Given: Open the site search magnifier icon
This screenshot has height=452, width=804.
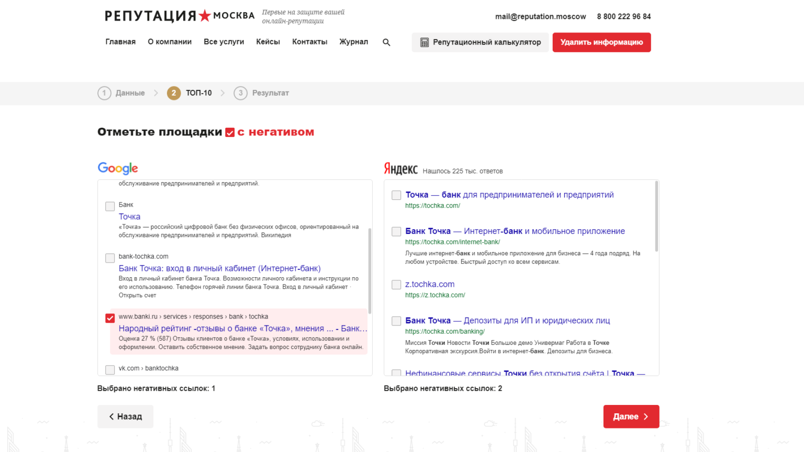Looking at the screenshot, I should click(x=386, y=42).
